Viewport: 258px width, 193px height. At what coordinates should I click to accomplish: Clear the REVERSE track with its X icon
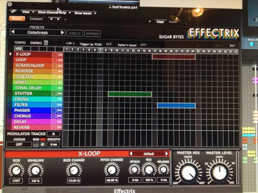[55, 71]
